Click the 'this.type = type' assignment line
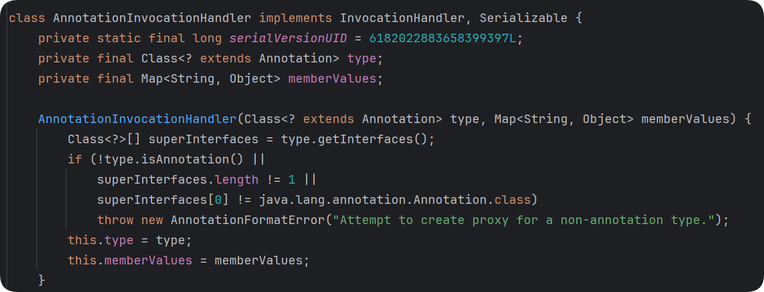764x292 pixels. tap(130, 240)
